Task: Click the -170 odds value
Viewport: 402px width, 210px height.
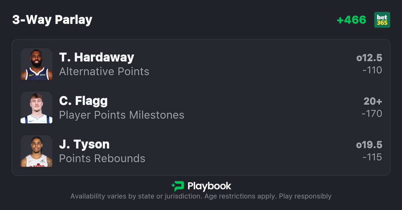Action: coord(372,114)
